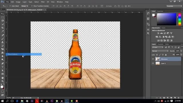Click the zoom percentage field in status bar
183x103 pixels.
(9, 98)
